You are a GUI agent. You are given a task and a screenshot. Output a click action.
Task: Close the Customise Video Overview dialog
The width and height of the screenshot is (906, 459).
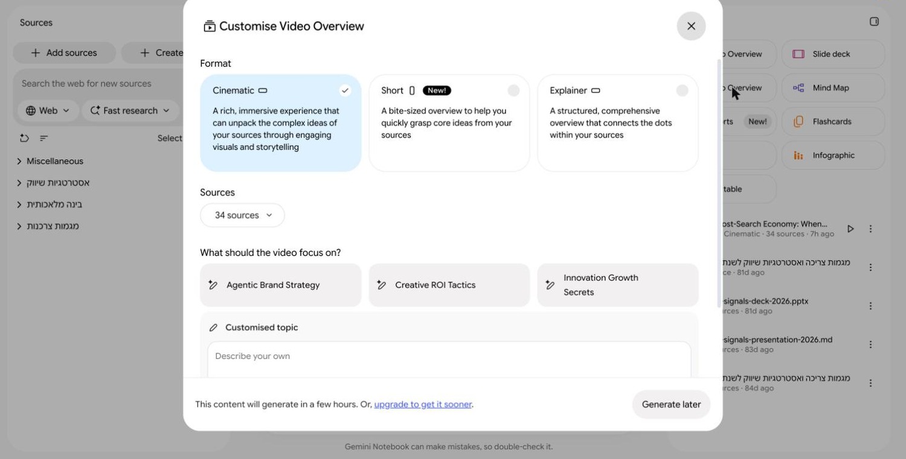691,26
